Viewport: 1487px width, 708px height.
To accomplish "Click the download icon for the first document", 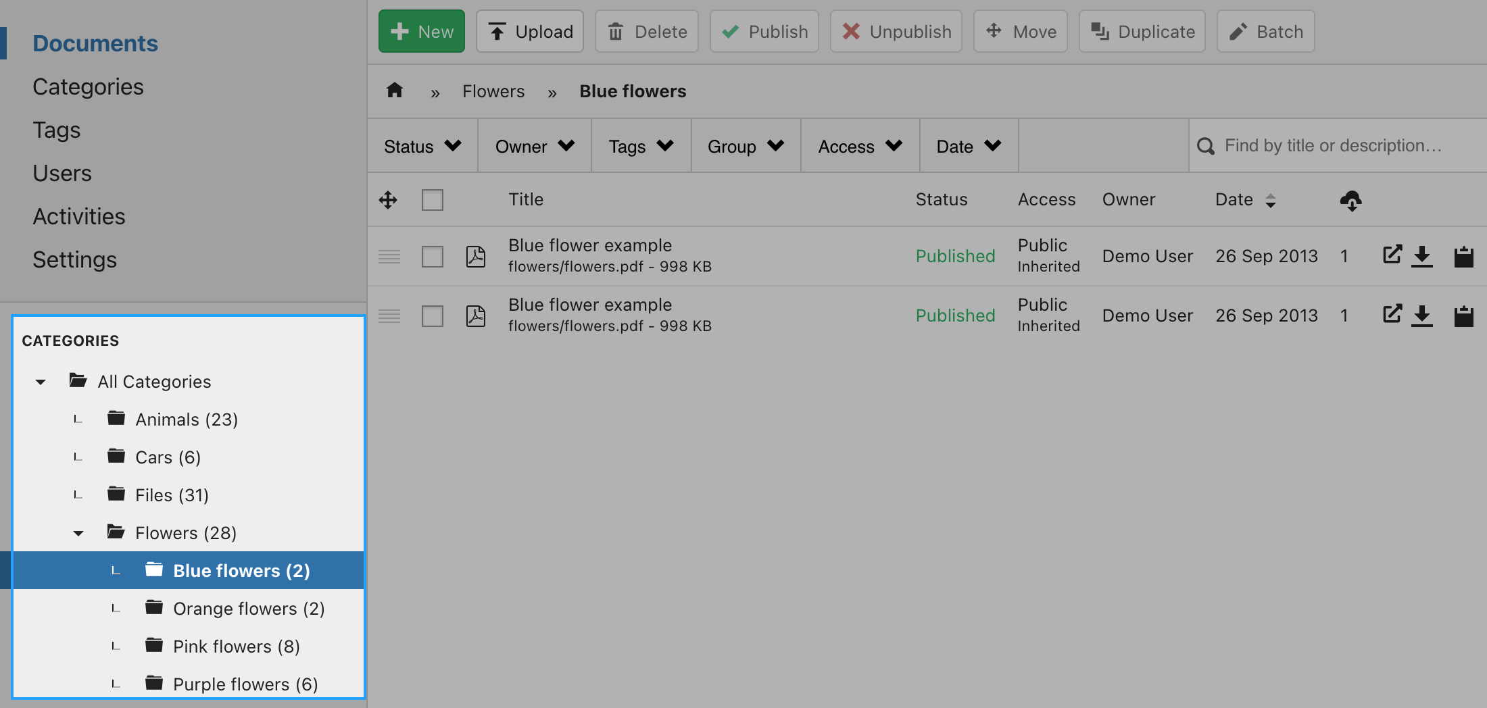I will [x=1422, y=256].
